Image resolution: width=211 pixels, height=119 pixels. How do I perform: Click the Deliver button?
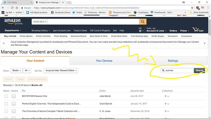point(8,79)
